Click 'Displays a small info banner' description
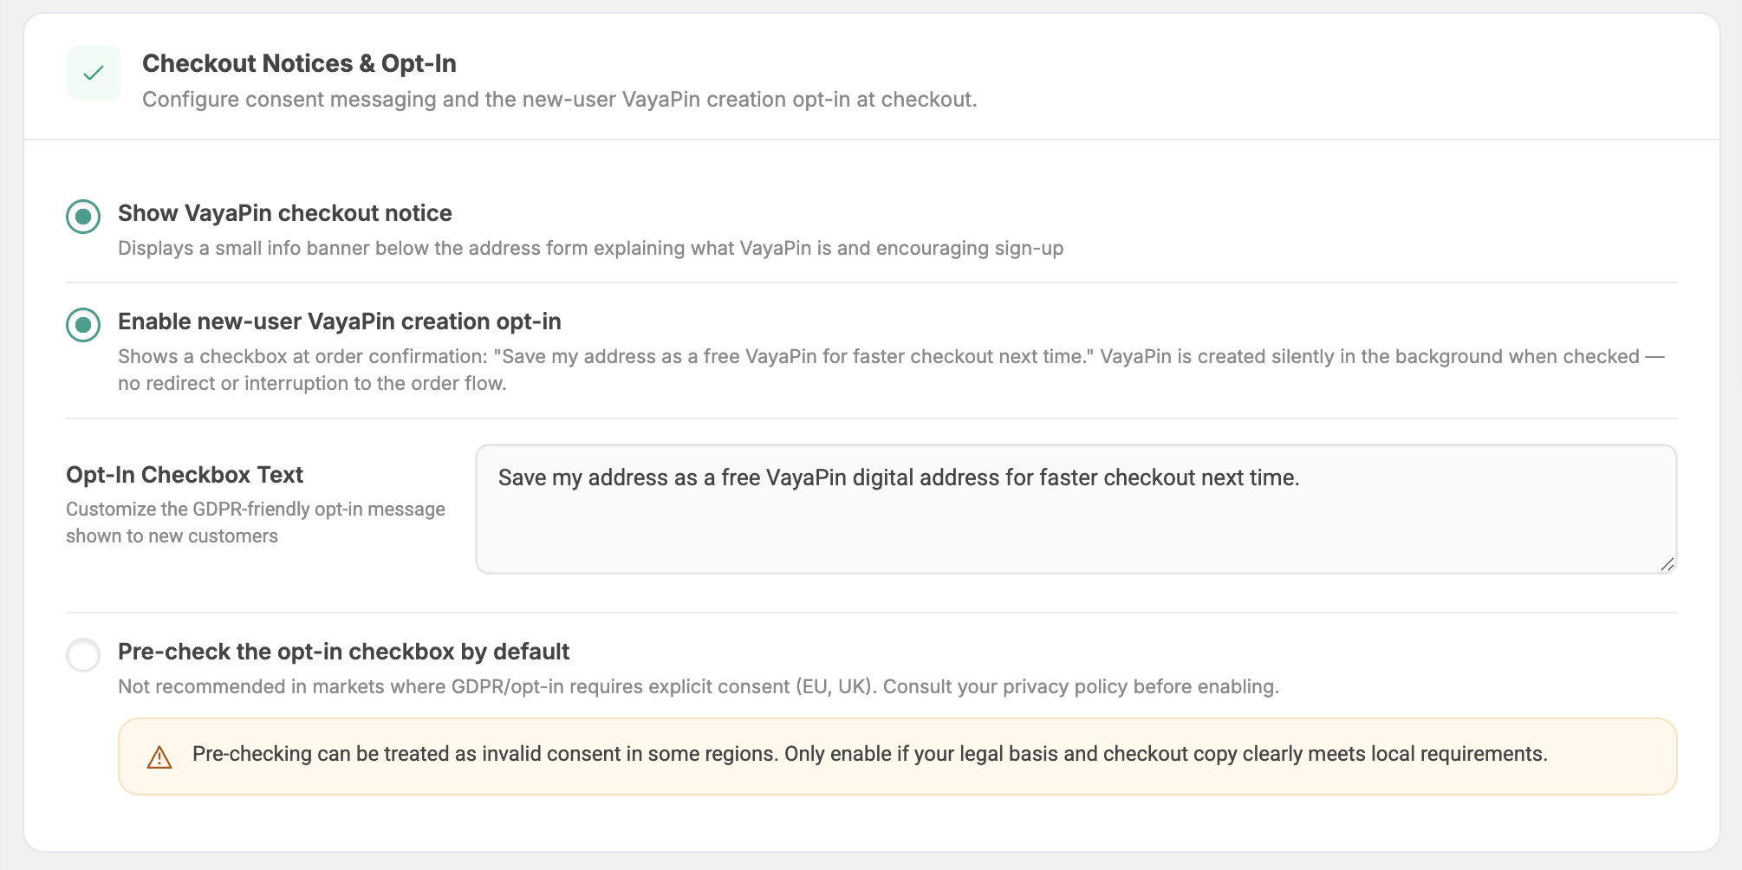The image size is (1742, 870). pos(590,249)
